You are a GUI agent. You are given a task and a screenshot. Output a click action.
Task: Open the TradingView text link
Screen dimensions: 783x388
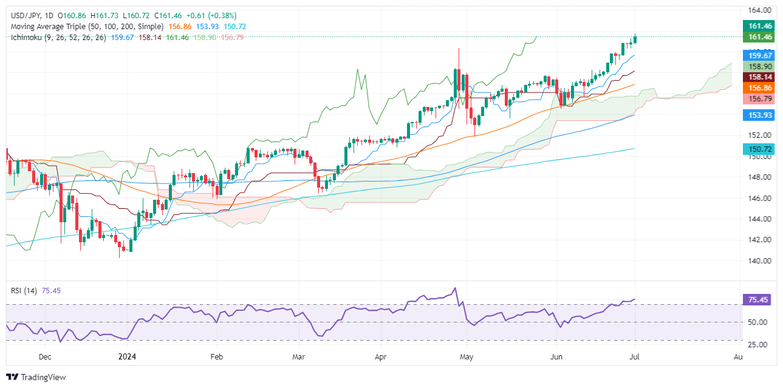43,377
